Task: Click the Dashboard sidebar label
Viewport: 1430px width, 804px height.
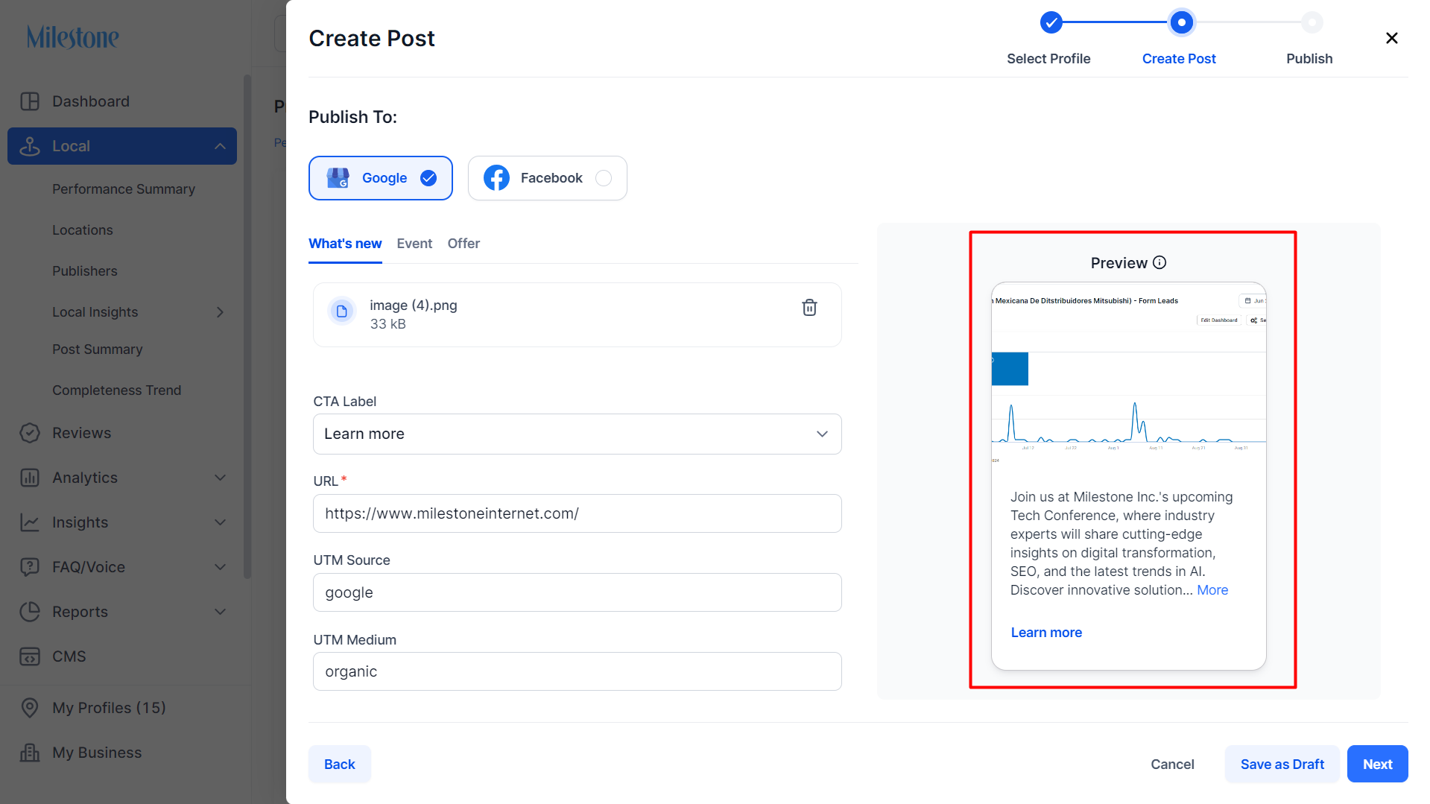Action: click(x=91, y=101)
